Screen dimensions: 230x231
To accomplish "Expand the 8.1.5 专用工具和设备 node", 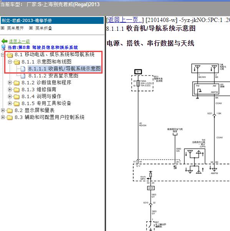I will [x=10, y=103].
